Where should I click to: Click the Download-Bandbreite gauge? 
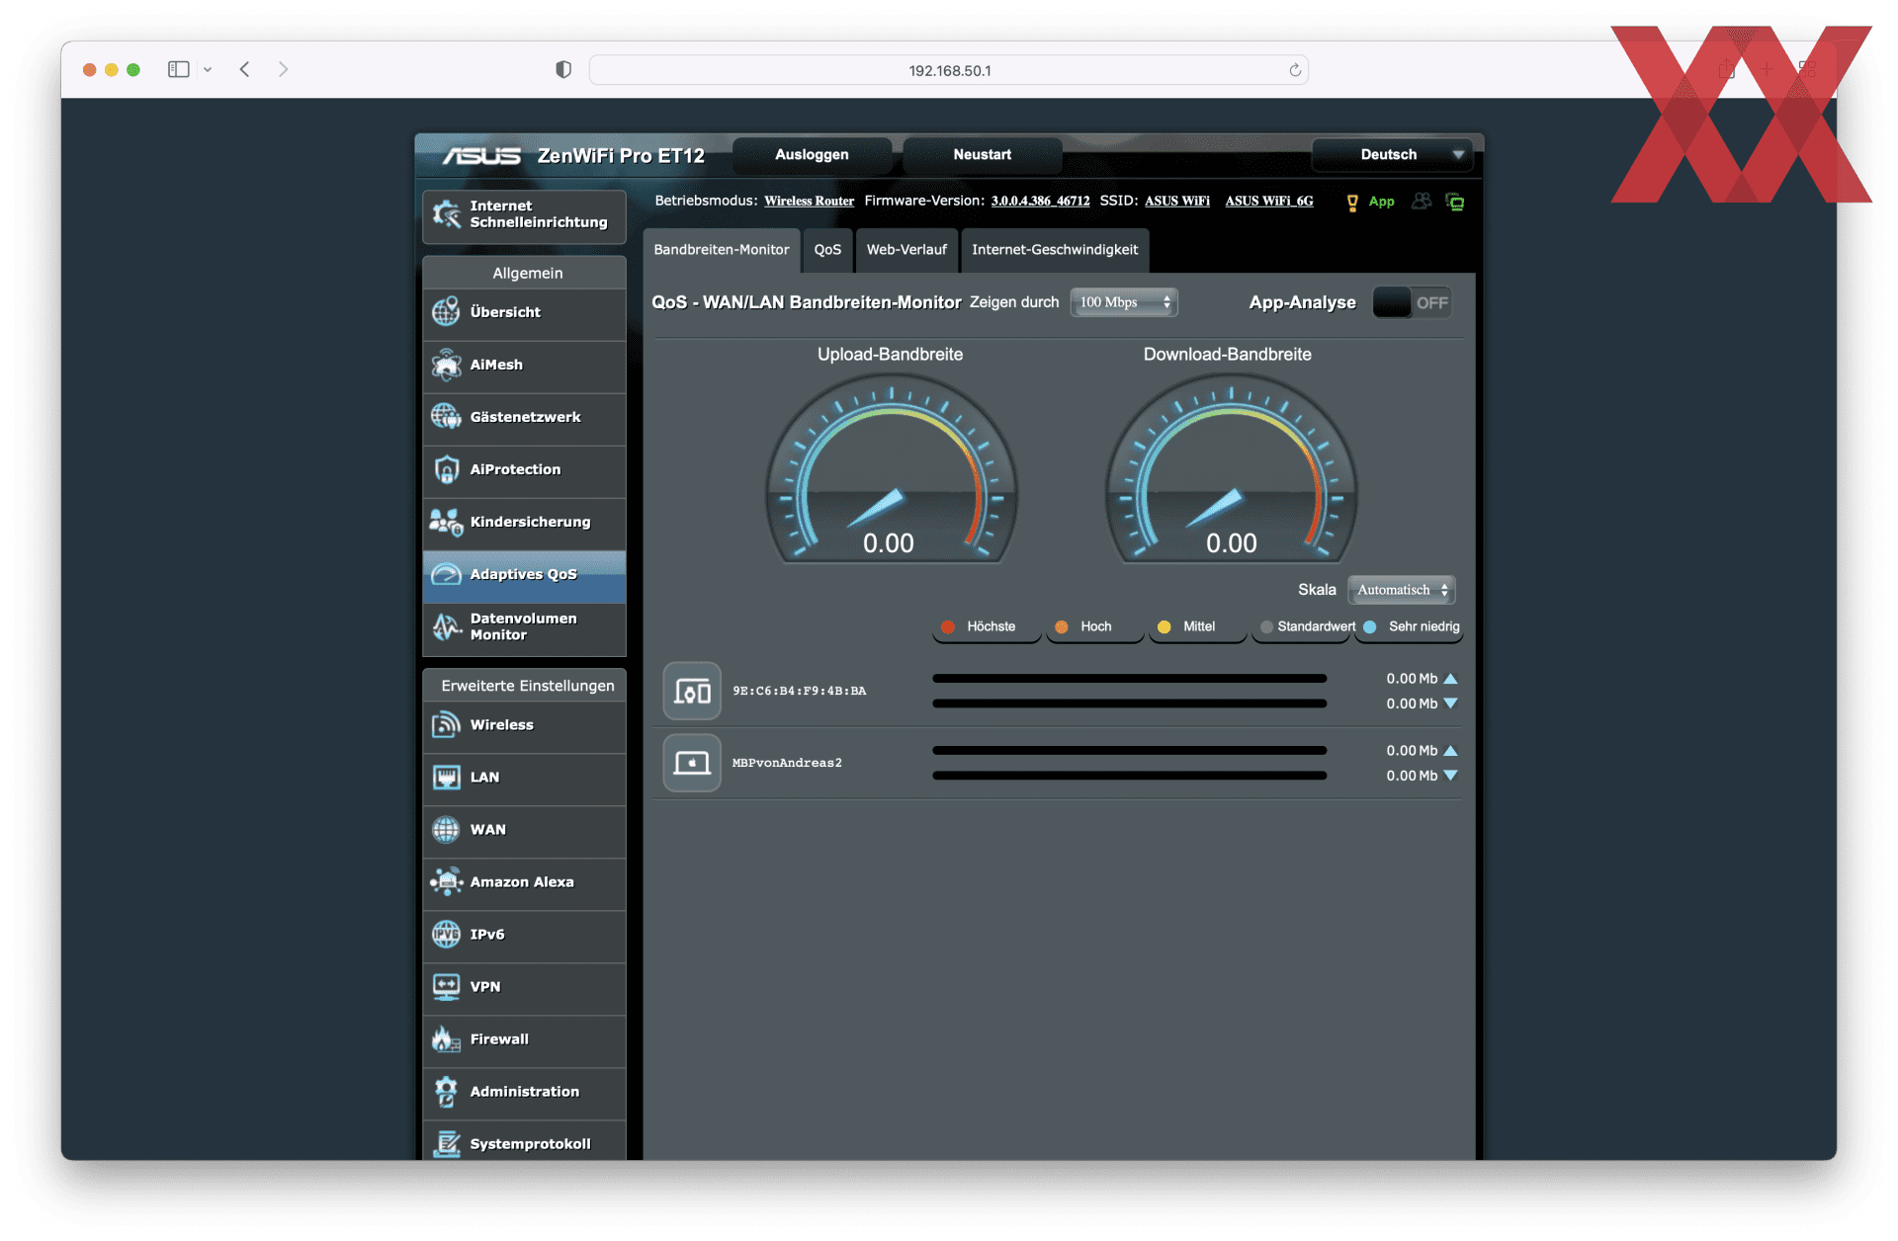point(1232,469)
